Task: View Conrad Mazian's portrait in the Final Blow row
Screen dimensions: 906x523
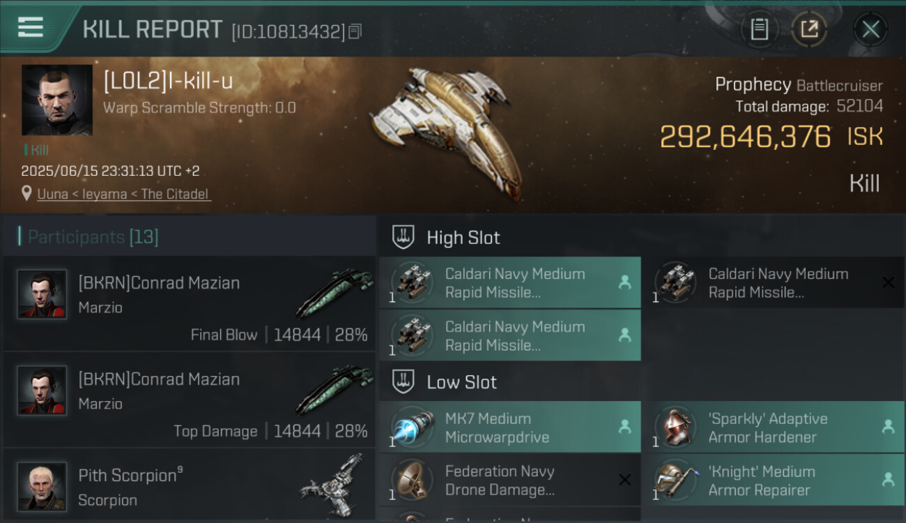Action: pos(42,294)
